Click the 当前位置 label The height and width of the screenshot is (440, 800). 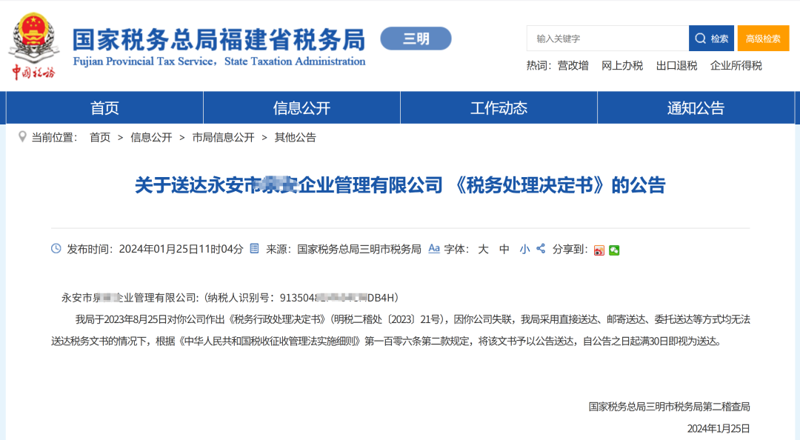point(53,137)
